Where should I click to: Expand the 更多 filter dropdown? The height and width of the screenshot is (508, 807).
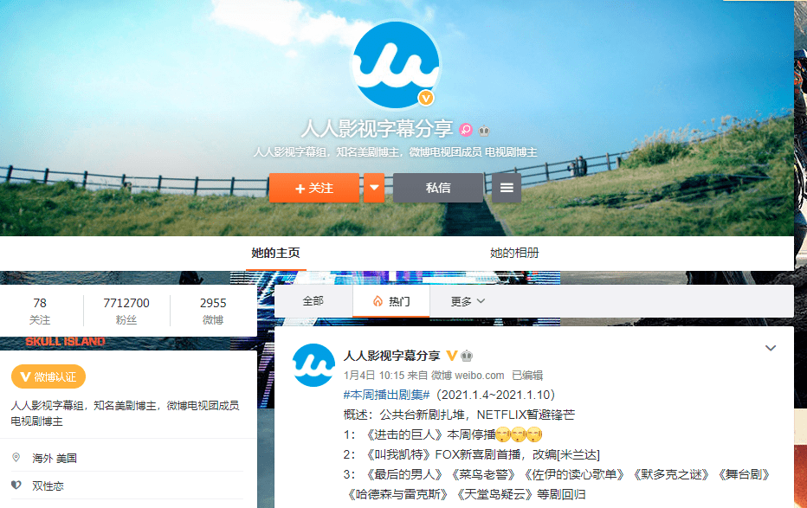(x=468, y=301)
